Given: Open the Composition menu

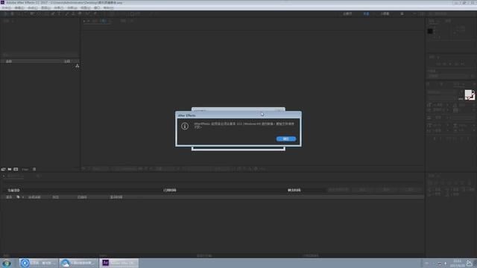Looking at the screenshot, I should (33, 8).
